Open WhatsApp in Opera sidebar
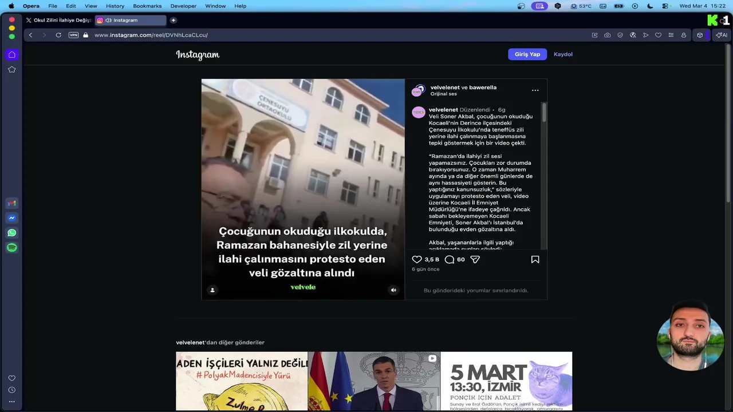Screen dimensions: 733x412 11,233
